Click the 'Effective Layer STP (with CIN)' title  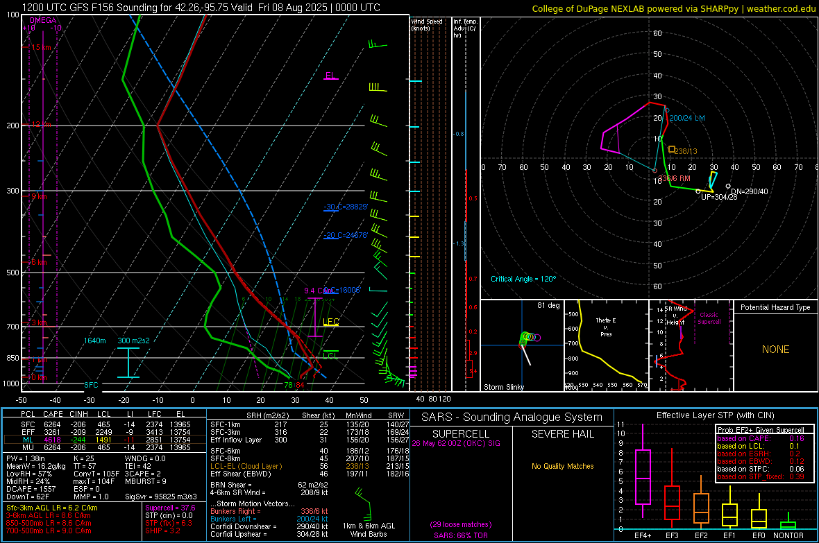pyautogui.click(x=715, y=415)
